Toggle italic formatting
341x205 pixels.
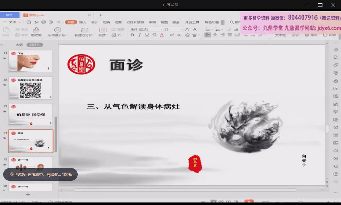tap(140, 35)
